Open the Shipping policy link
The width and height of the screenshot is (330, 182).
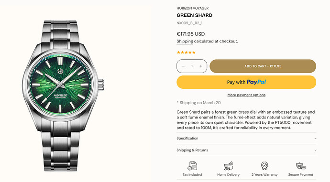(185, 42)
